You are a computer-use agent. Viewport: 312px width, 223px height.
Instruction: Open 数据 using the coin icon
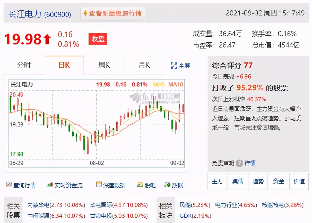(168, 185)
